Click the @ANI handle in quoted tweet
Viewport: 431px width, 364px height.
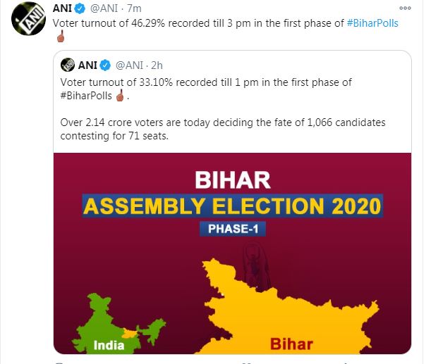pos(129,65)
